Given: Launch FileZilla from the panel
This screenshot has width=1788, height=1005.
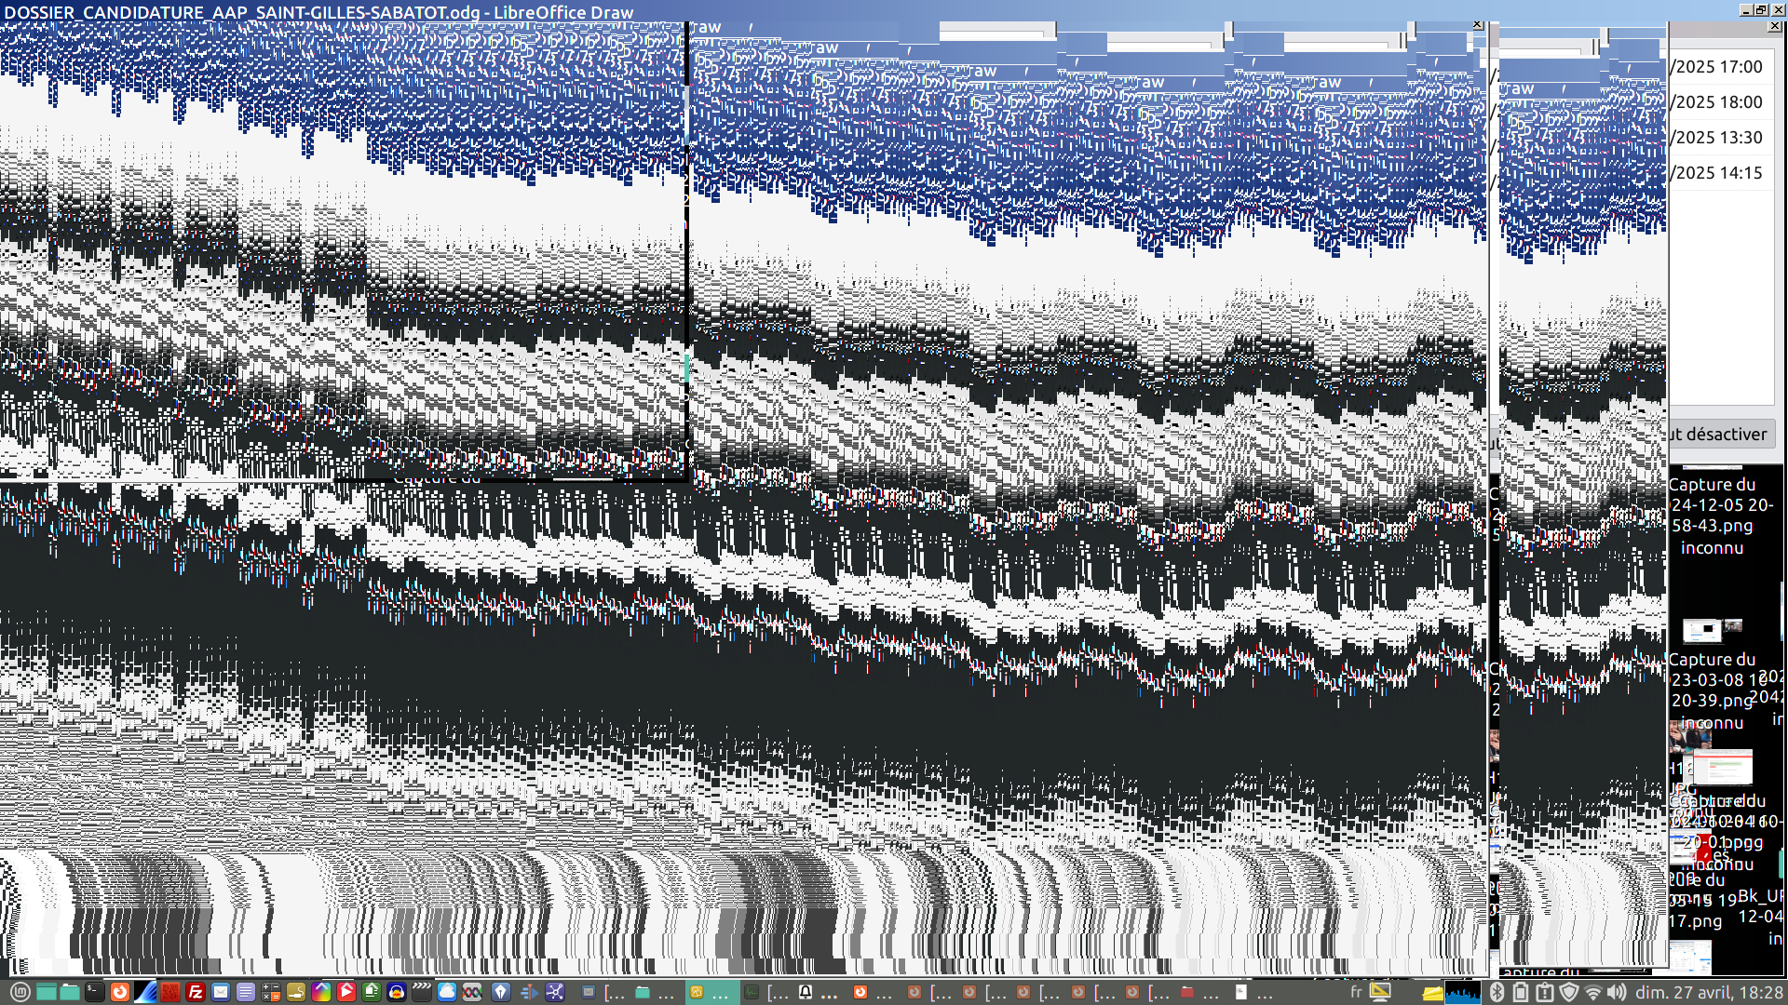Looking at the screenshot, I should tap(196, 992).
